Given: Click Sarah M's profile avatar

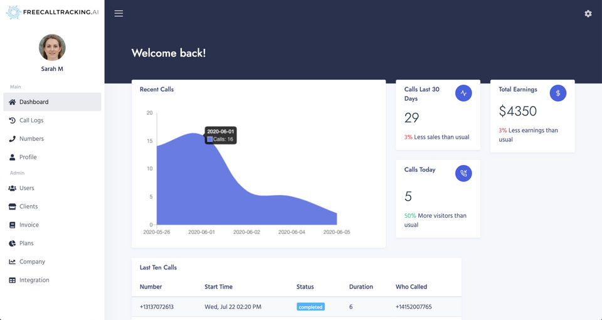Looking at the screenshot, I should click(x=52, y=48).
